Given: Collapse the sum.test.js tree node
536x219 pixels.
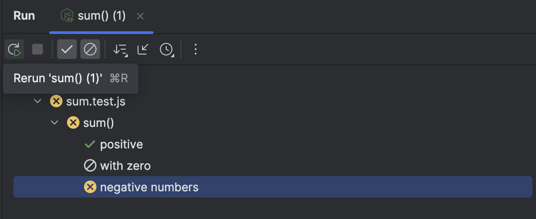Looking at the screenshot, I should click(x=38, y=101).
